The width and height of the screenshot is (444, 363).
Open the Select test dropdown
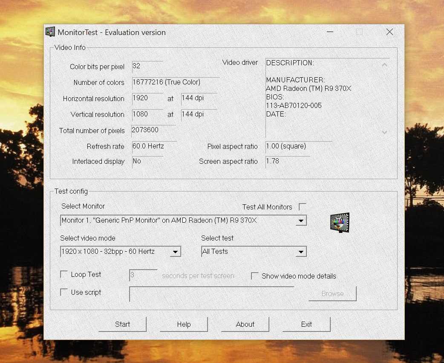pos(301,252)
